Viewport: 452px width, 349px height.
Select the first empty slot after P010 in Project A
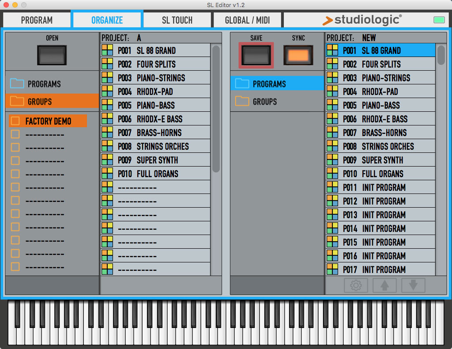click(156, 187)
